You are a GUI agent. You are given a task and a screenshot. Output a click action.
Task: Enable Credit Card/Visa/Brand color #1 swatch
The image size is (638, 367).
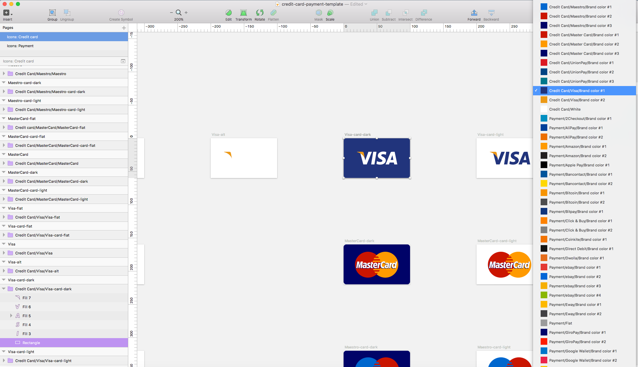tap(585, 91)
